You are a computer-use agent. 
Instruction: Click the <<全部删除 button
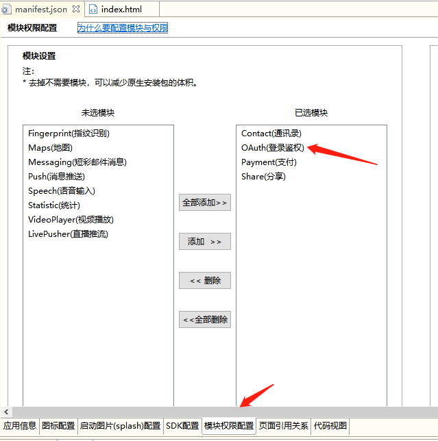(x=205, y=319)
